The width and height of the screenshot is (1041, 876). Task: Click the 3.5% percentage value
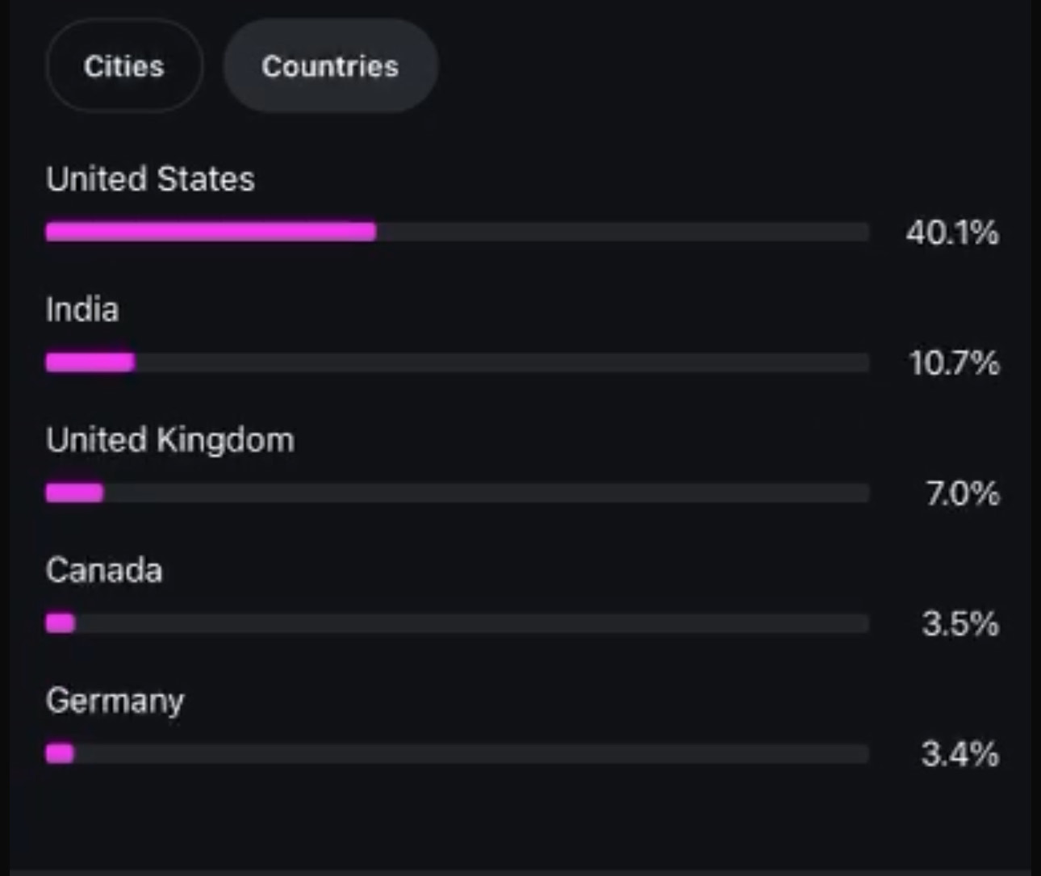pos(960,624)
